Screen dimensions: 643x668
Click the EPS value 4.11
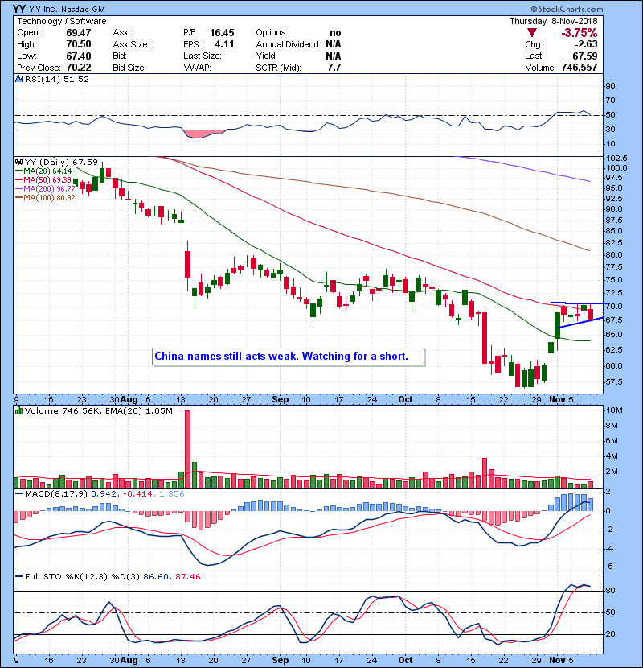[224, 44]
